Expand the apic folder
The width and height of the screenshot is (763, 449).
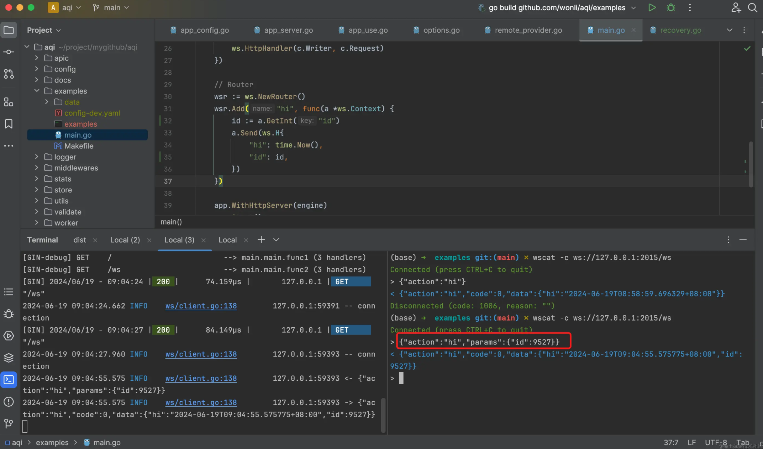click(x=37, y=58)
